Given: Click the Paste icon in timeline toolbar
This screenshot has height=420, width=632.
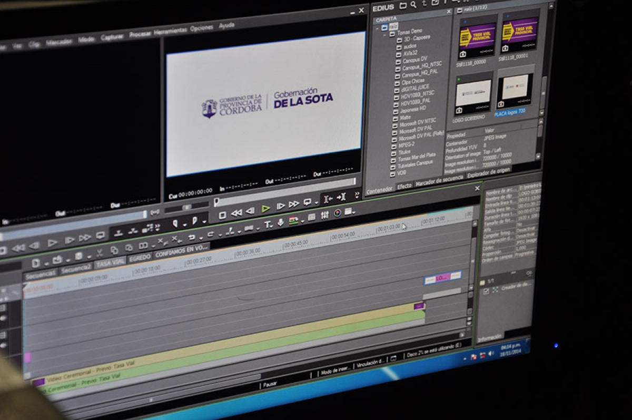Looking at the screenshot, I should click(x=129, y=248).
